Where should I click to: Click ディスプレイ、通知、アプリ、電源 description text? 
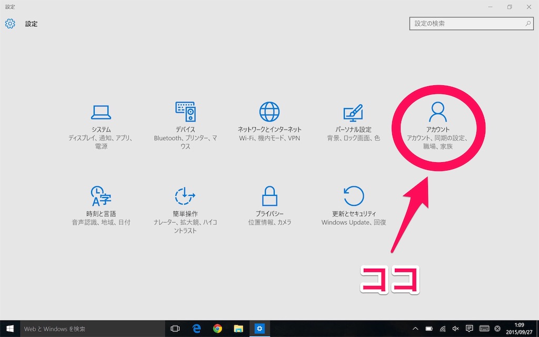101,142
